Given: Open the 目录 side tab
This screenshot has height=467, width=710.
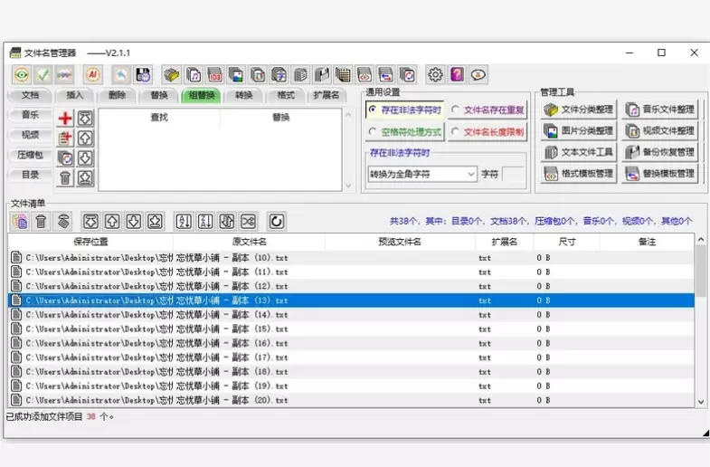Looking at the screenshot, I should [31, 175].
